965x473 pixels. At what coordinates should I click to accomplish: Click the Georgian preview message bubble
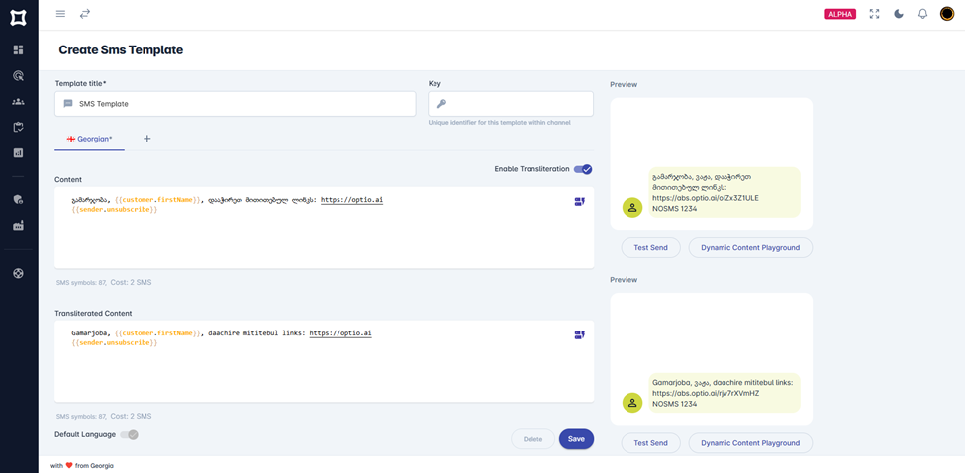[724, 192]
